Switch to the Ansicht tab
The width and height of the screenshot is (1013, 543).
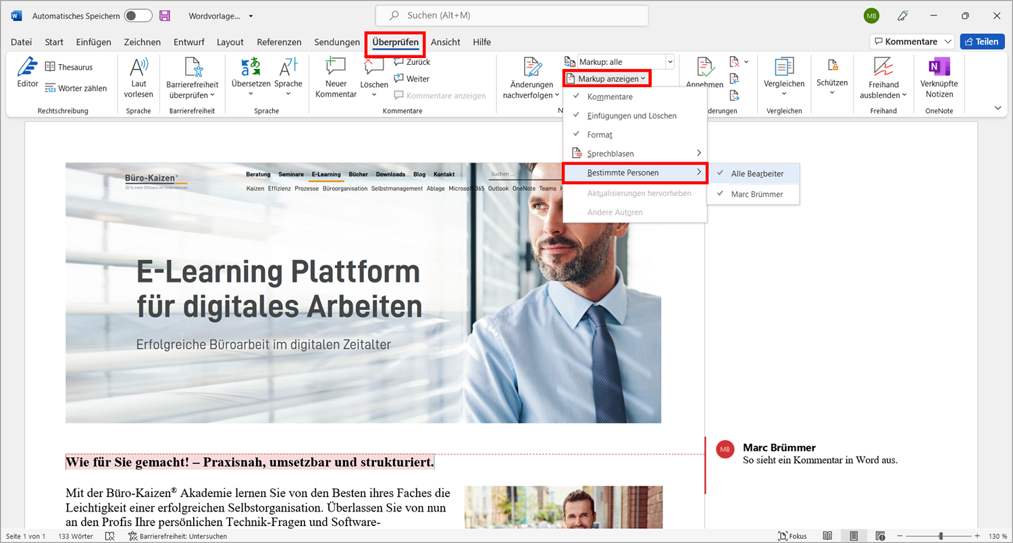click(445, 42)
